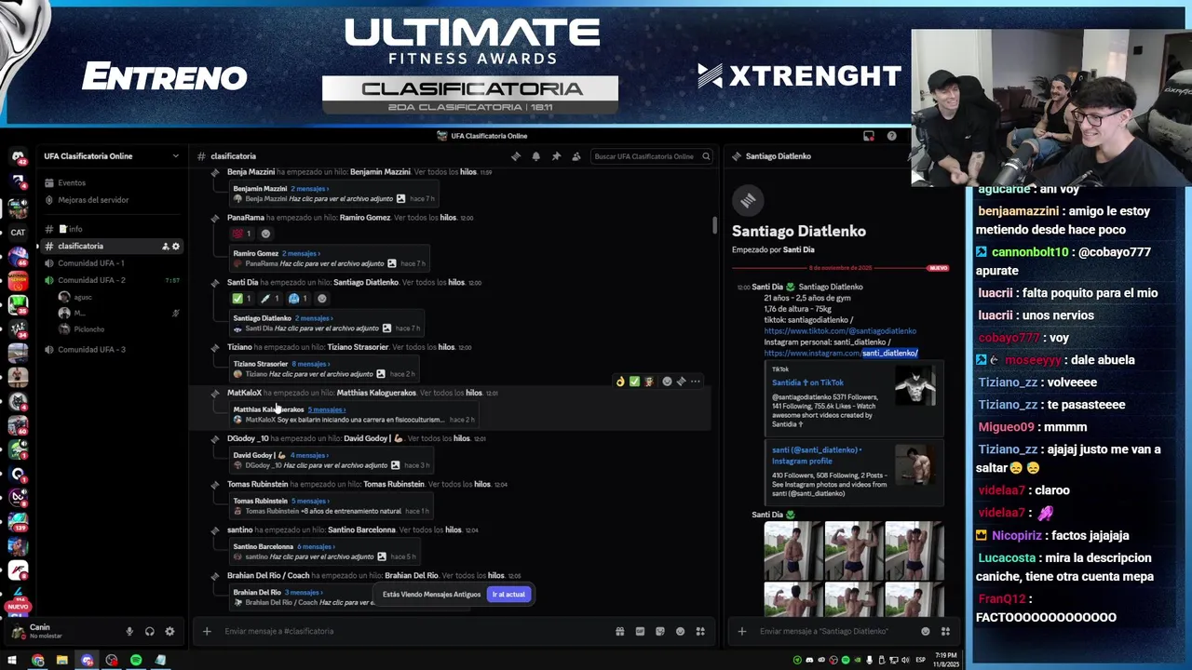Open Tomas Rubinstein 5 mensajes thread link
The height and width of the screenshot is (670, 1192).
tap(310, 501)
